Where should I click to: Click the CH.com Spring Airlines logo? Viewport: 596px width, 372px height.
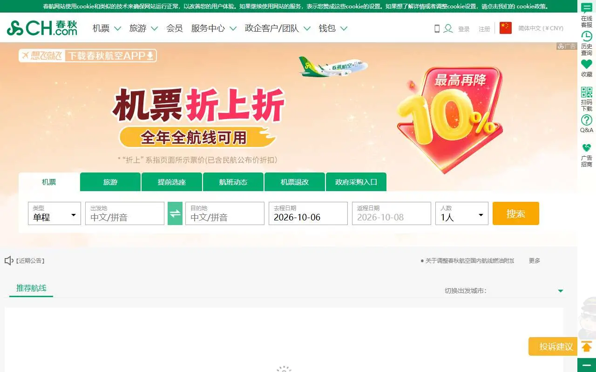(x=42, y=28)
